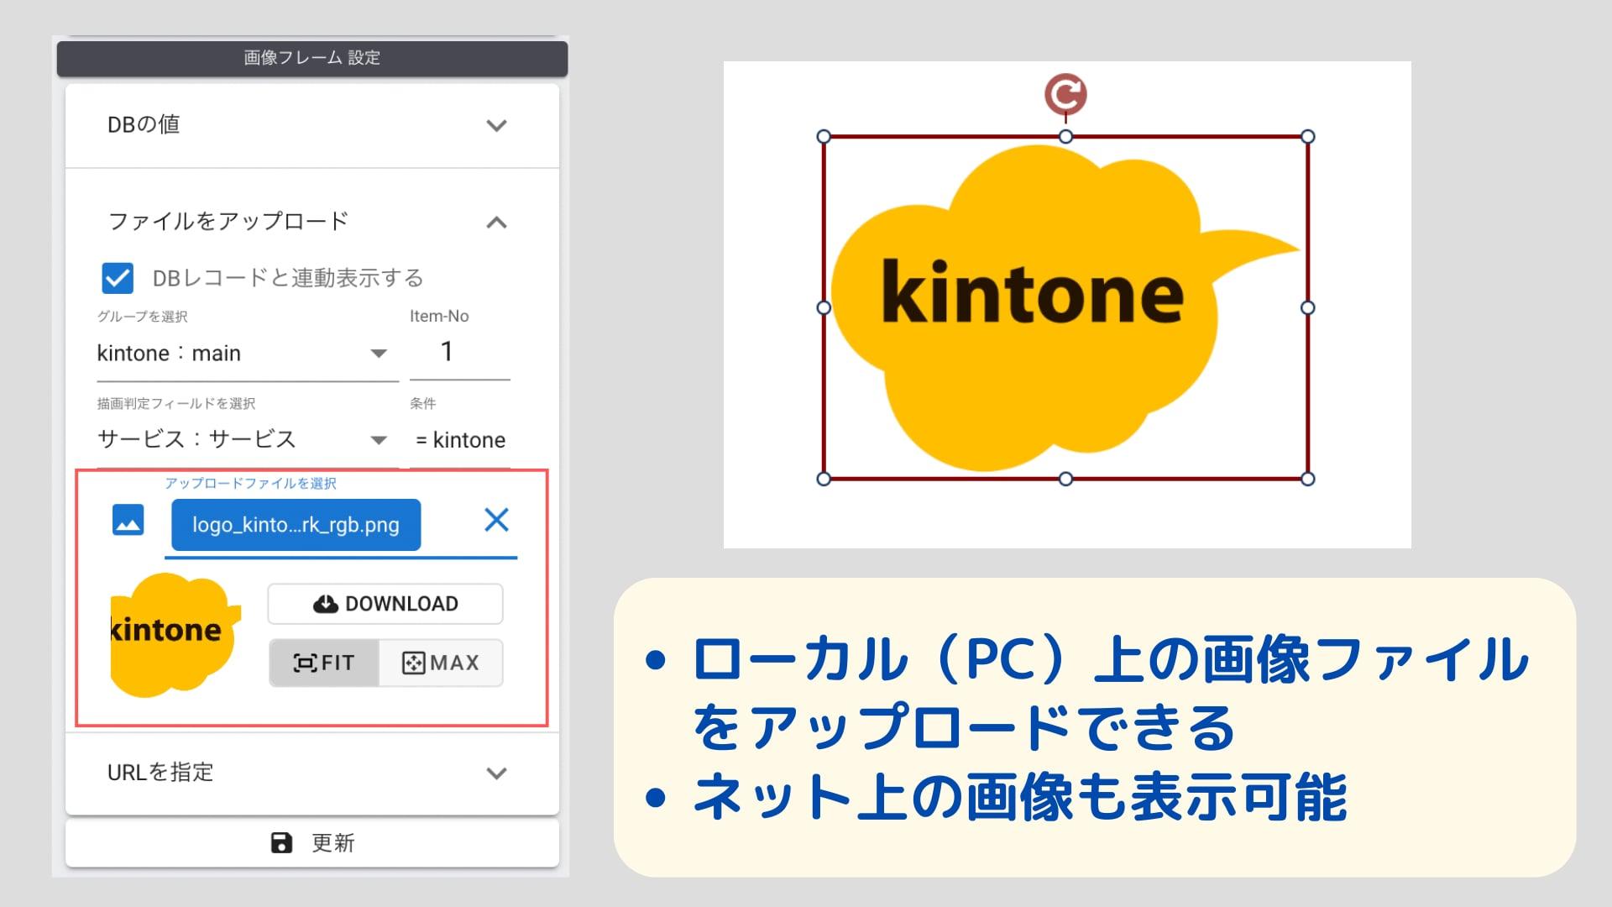Viewport: 1612px width, 907px height.
Task: Click the top-left resize handle of frame
Action: 824,137
